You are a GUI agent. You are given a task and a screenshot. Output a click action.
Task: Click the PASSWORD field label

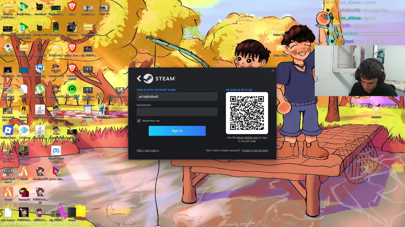coord(144,105)
